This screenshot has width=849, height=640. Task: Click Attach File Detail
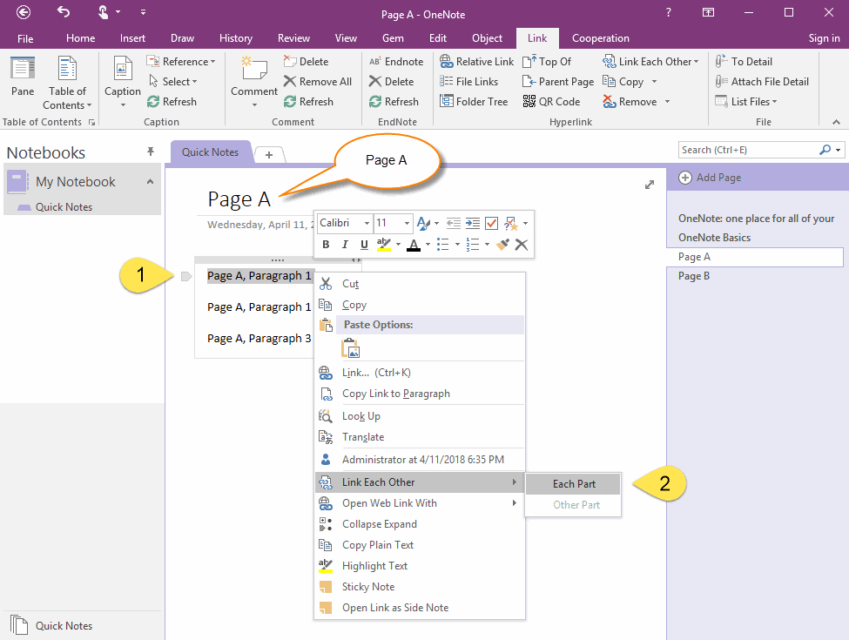tap(762, 82)
